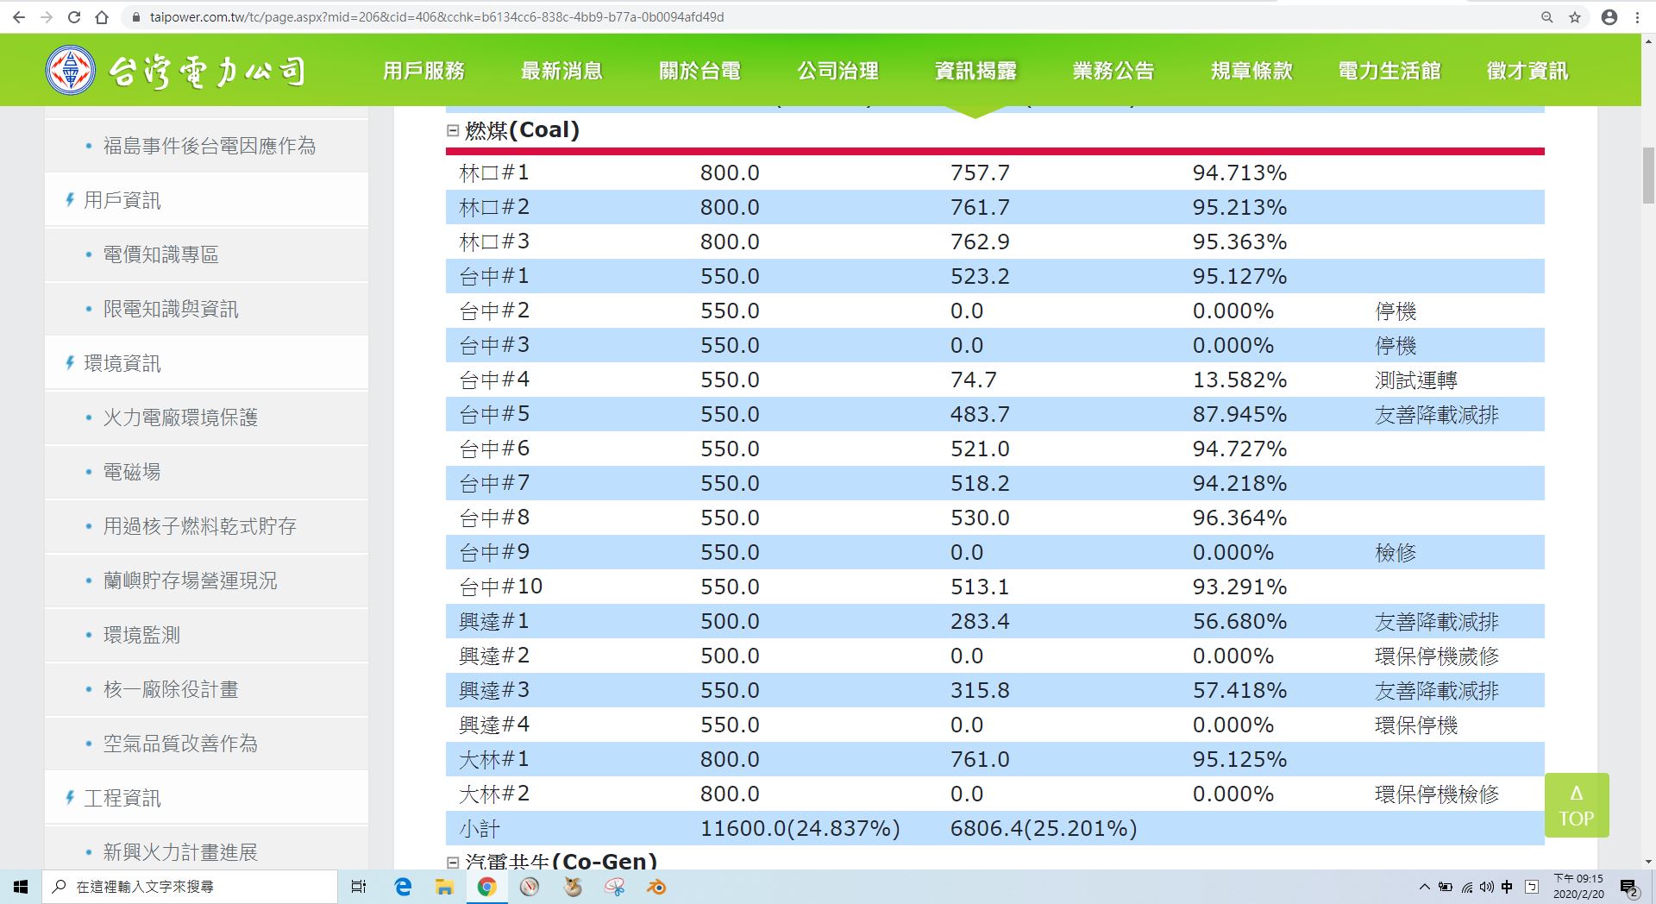
Task: Open the volume control in system tray
Action: [x=1486, y=887]
